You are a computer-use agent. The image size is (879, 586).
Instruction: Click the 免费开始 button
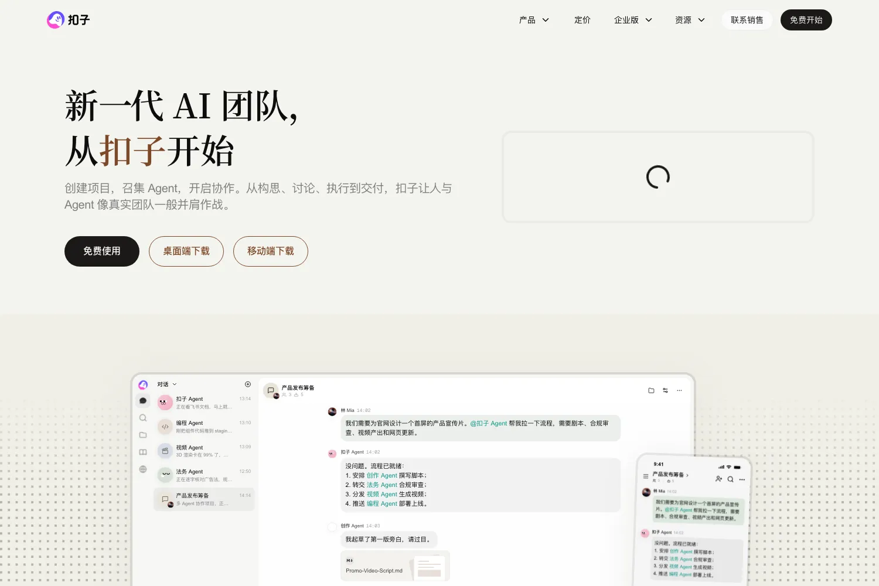(806, 20)
